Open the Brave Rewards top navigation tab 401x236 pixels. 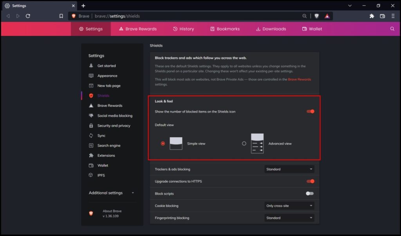pos(138,29)
